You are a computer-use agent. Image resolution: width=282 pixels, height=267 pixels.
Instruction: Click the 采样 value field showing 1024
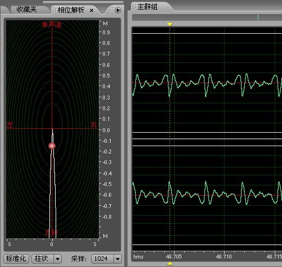[x=102, y=259]
